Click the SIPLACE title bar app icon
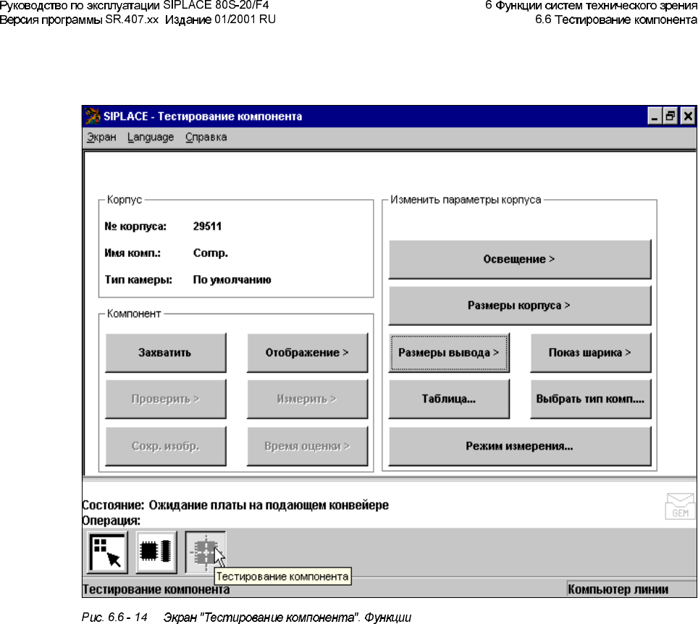 point(93,116)
